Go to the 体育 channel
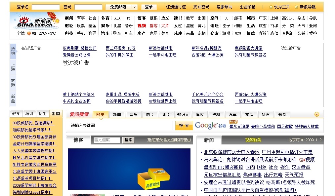 [105, 18]
